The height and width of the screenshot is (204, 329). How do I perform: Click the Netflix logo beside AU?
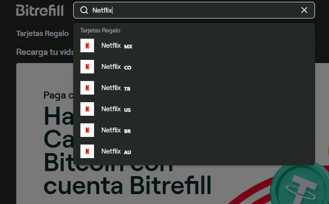(x=87, y=151)
